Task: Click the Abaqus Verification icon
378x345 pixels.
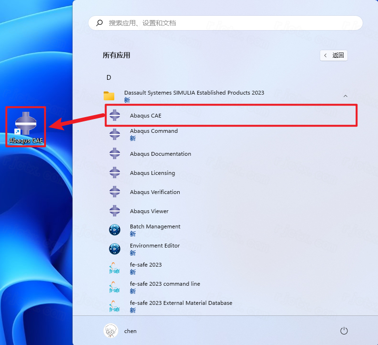Action: (x=115, y=192)
